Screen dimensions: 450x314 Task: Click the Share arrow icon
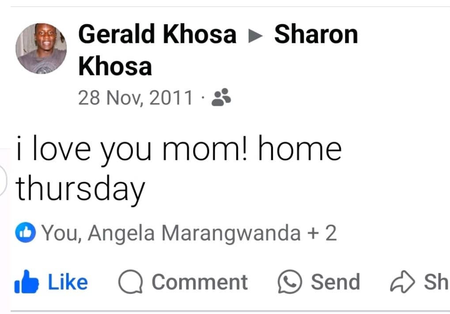coord(402,282)
